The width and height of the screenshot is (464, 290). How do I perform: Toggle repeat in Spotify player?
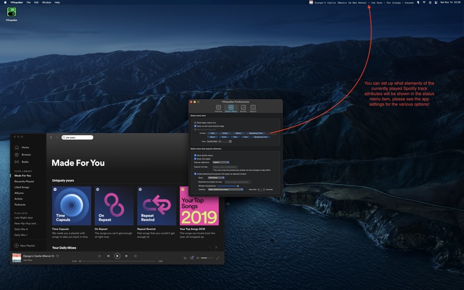135,256
